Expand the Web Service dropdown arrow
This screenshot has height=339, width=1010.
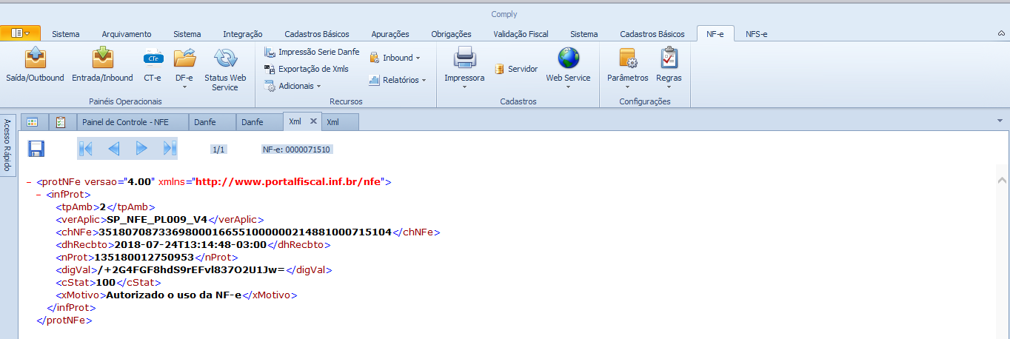[x=568, y=87]
